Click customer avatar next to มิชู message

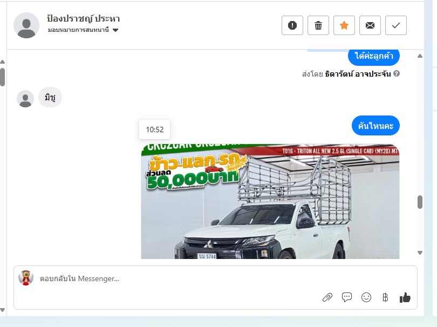pos(25,99)
